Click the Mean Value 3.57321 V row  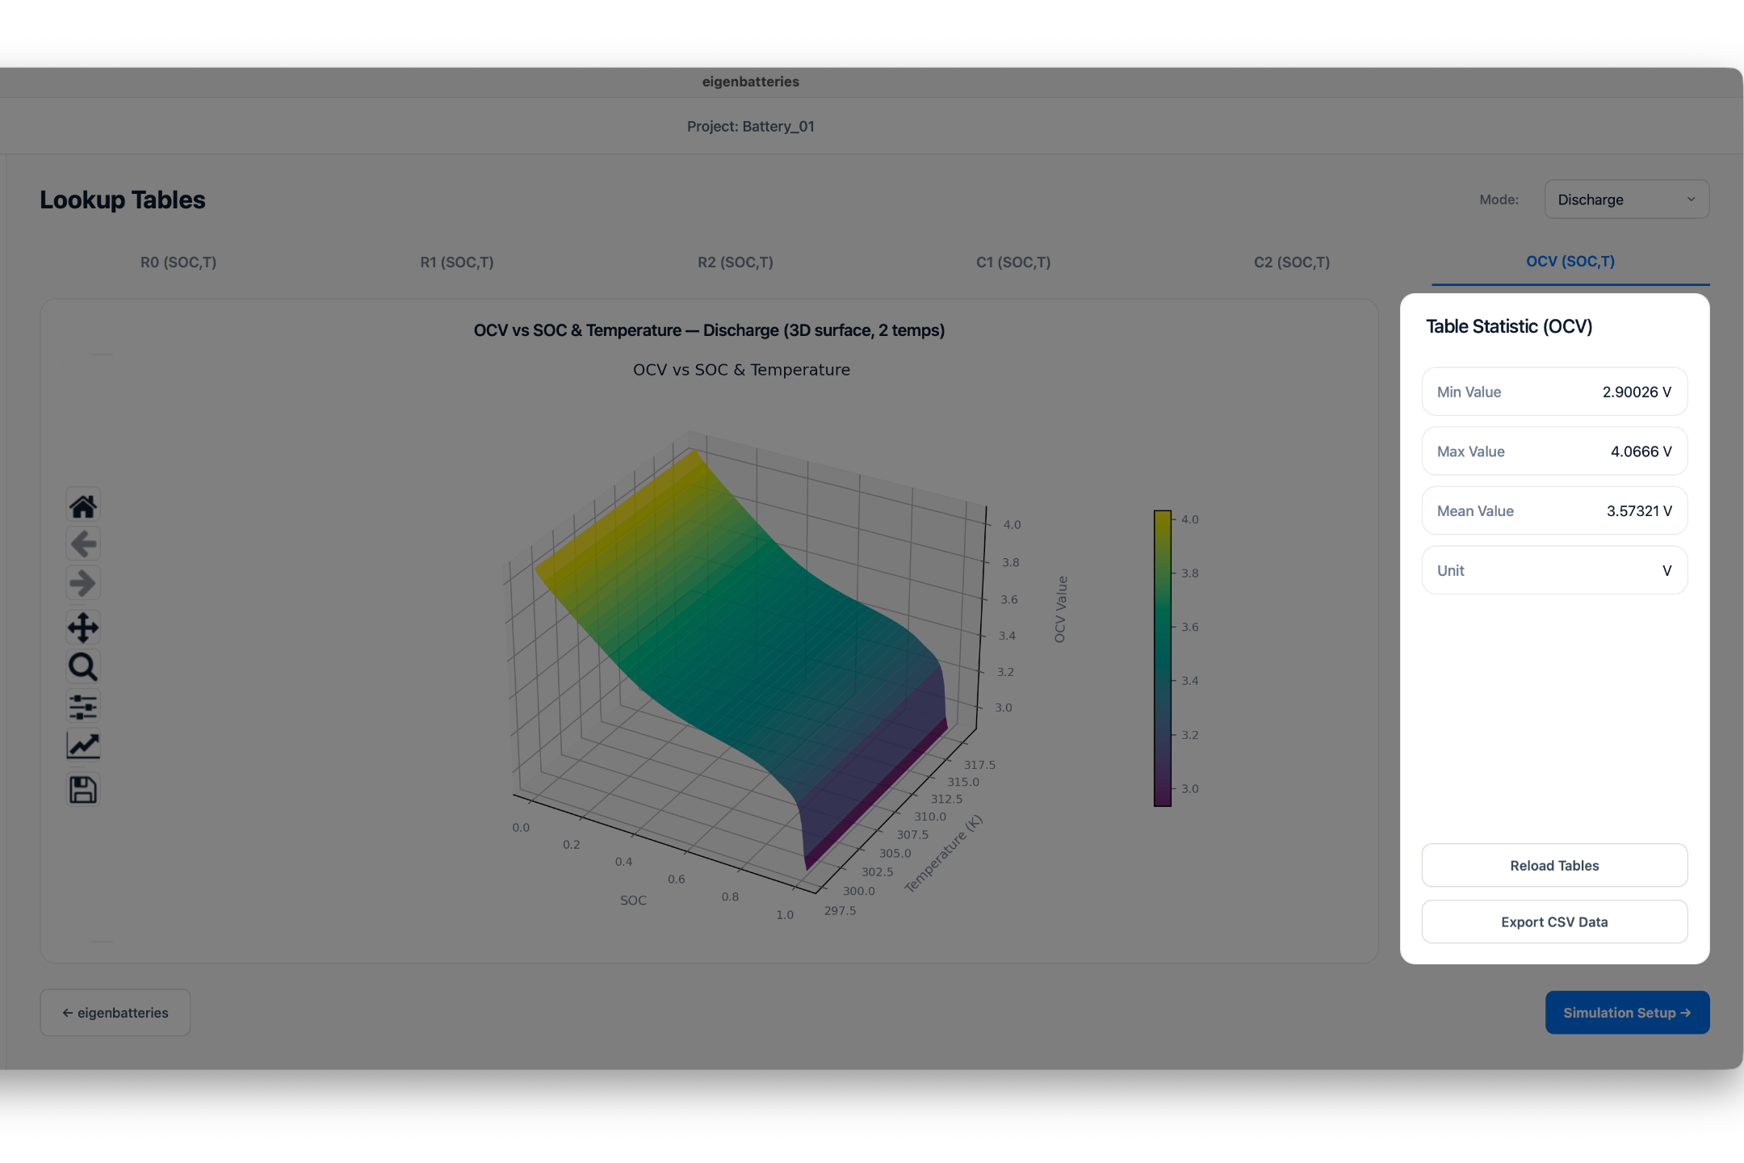[x=1554, y=511]
